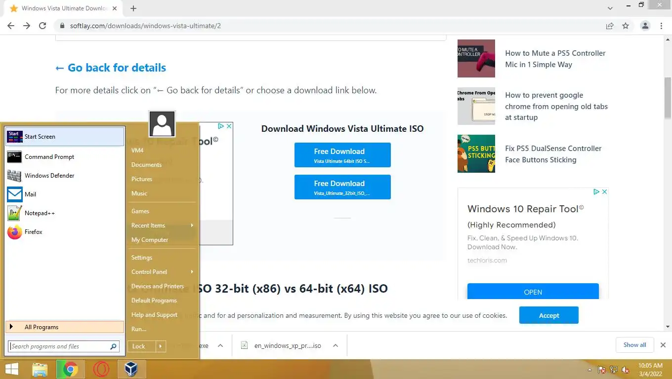The height and width of the screenshot is (379, 672).
Task: Click Show all downloads
Action: click(x=635, y=345)
